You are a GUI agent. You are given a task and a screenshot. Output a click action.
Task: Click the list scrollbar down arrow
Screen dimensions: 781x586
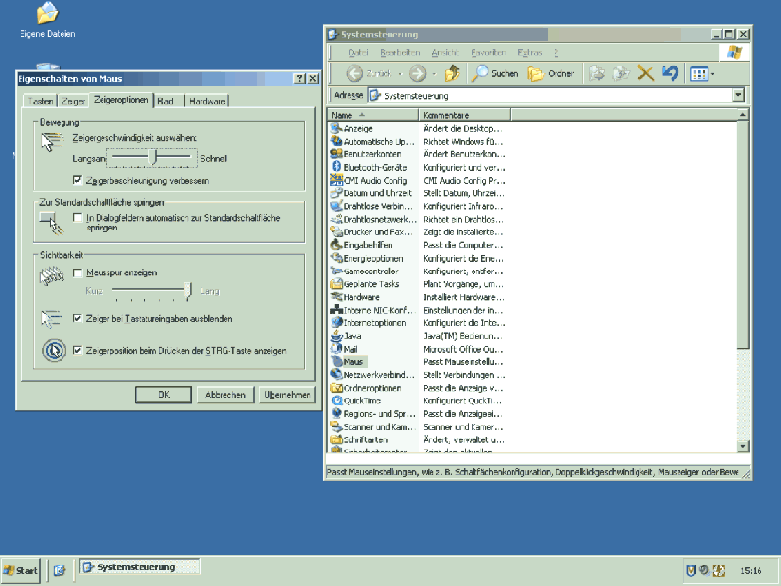[742, 446]
